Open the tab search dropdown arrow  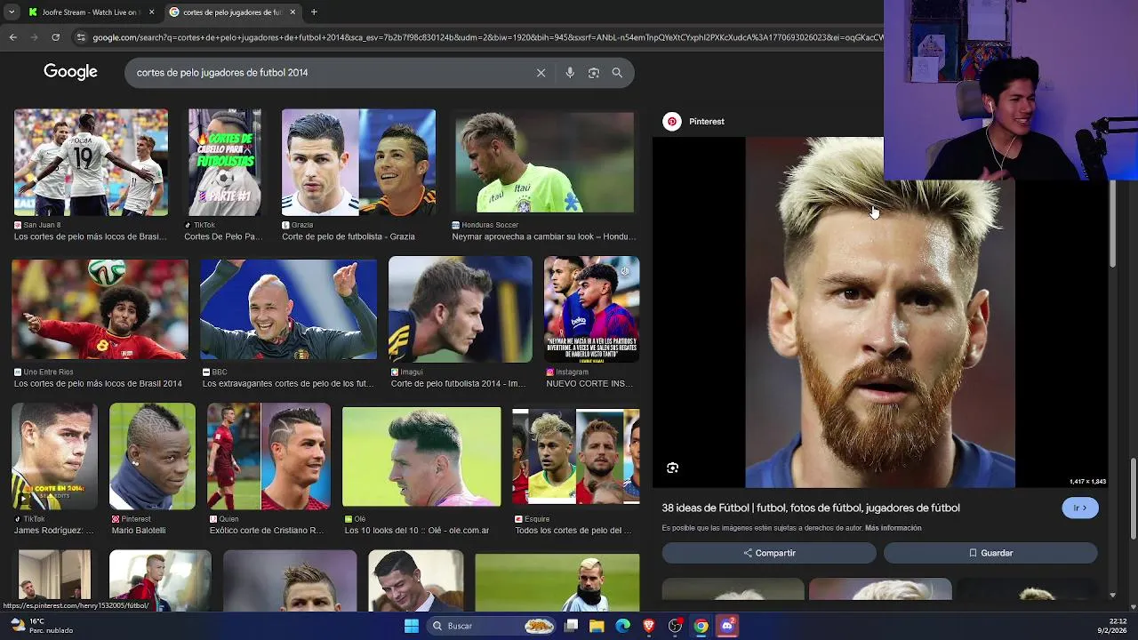click(x=11, y=12)
